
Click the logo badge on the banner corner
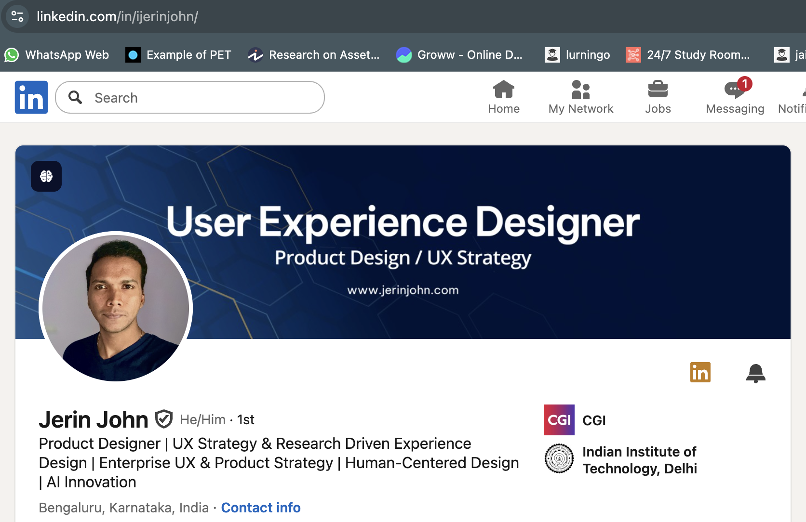[x=46, y=176]
